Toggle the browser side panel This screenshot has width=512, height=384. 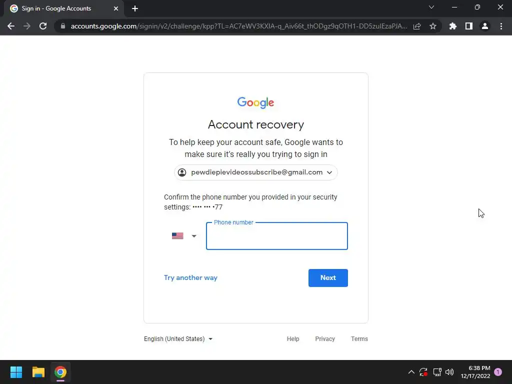click(469, 26)
